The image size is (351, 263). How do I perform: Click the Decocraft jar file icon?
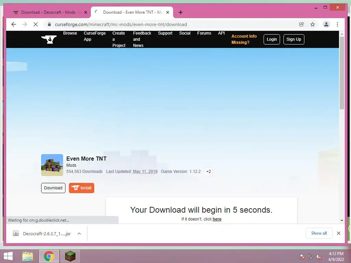pyautogui.click(x=16, y=234)
